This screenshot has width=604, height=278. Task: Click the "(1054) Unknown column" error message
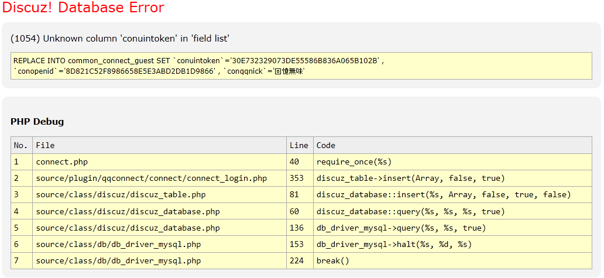[120, 39]
